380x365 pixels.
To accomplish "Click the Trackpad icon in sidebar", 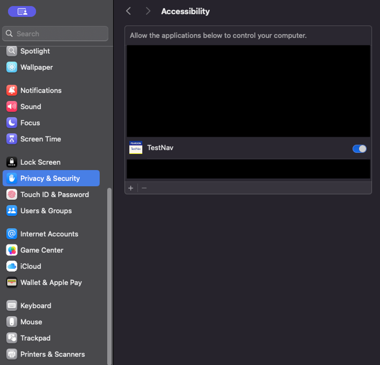I will click(12, 338).
